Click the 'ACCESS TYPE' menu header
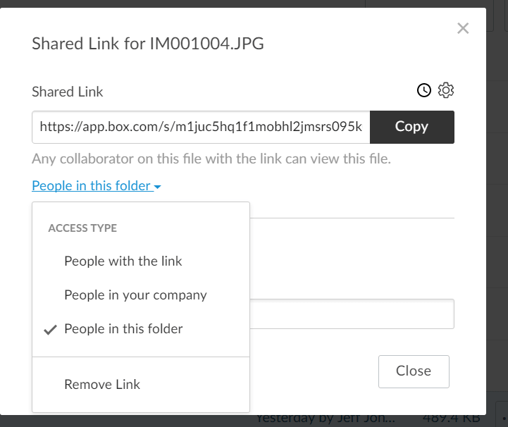 click(x=82, y=228)
